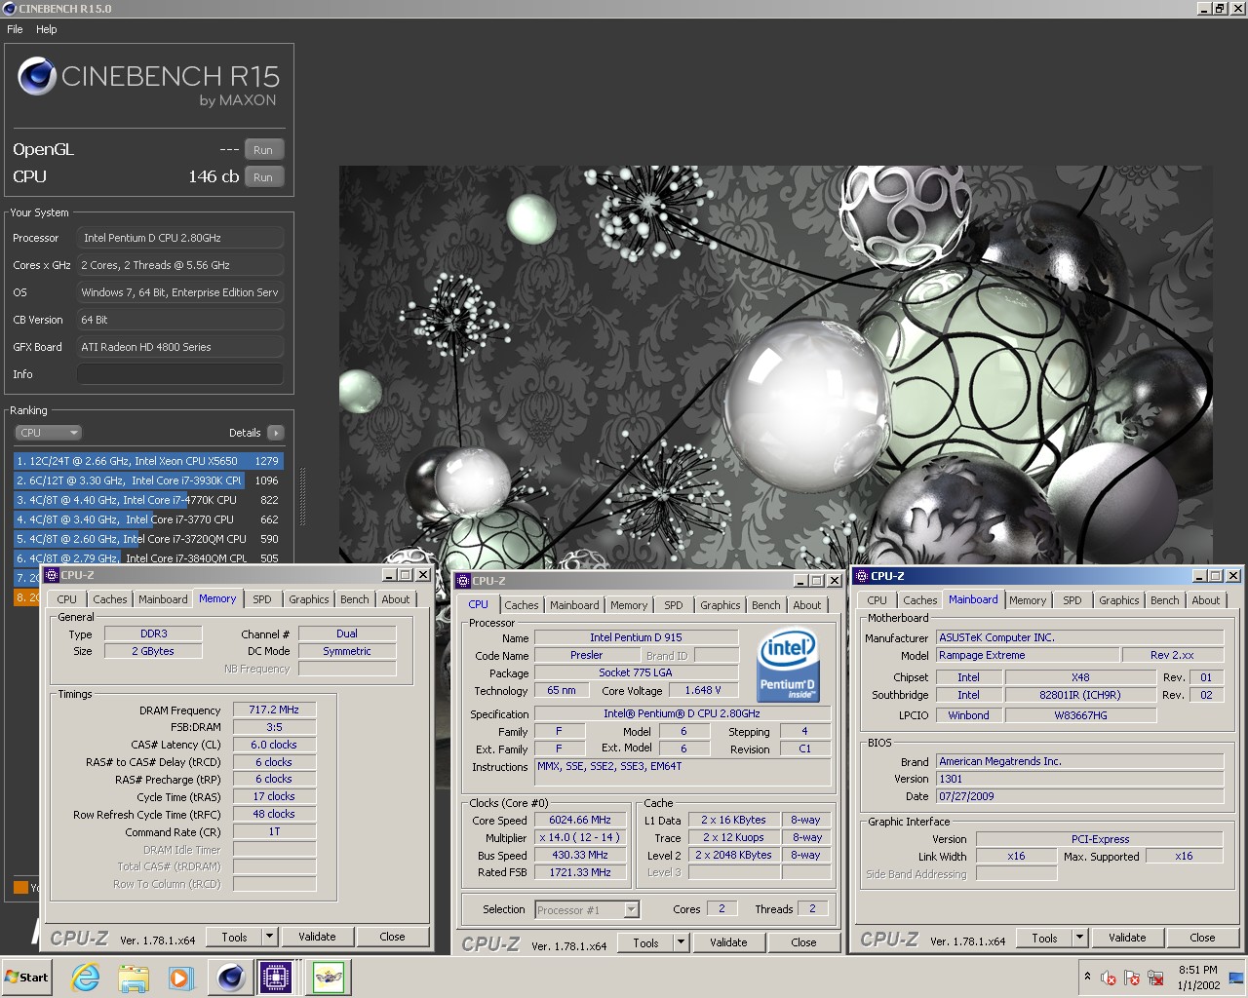Click into the Info text field
The width and height of the screenshot is (1248, 998).
[180, 374]
